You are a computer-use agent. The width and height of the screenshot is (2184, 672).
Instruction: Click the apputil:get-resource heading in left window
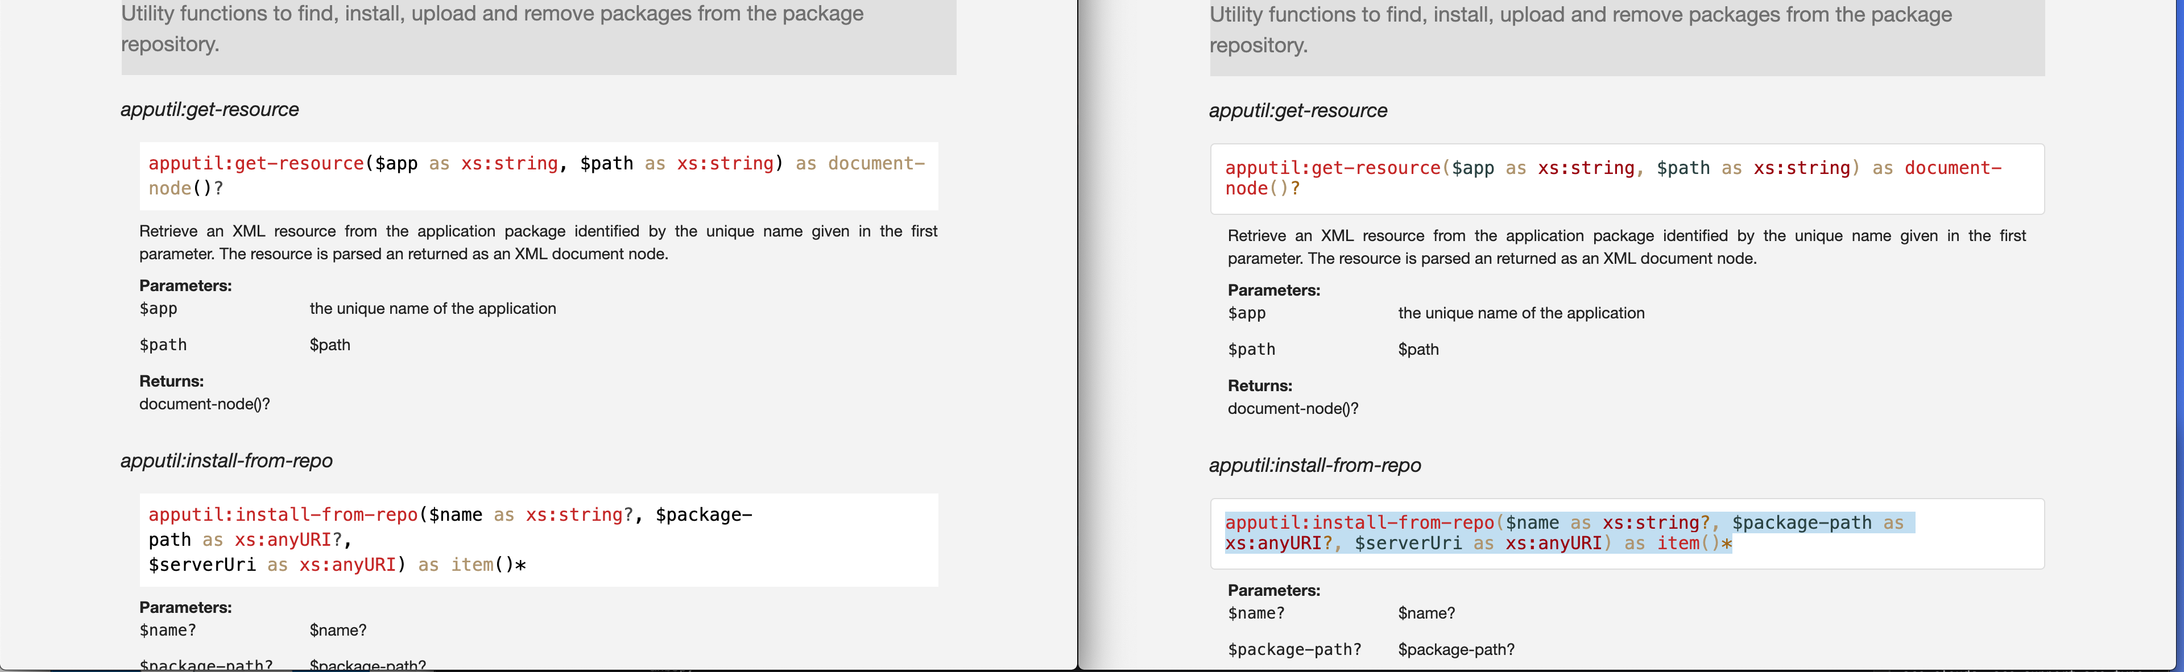[209, 109]
